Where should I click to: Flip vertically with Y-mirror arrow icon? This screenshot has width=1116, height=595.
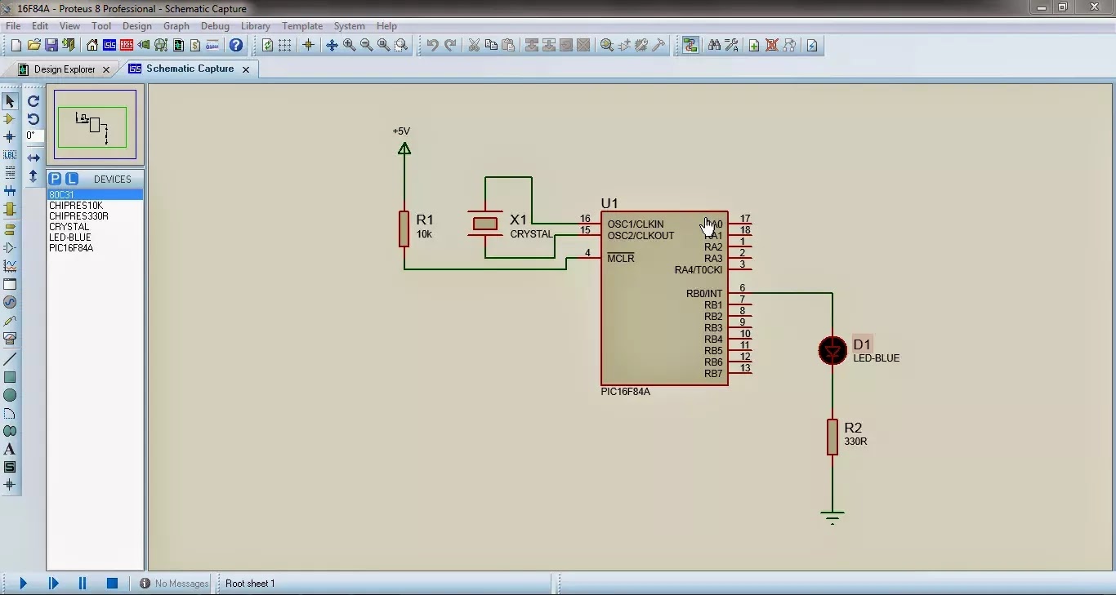click(x=33, y=175)
